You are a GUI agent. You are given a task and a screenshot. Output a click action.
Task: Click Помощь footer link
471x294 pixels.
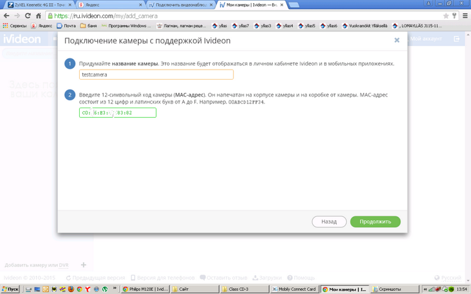(x=301, y=278)
